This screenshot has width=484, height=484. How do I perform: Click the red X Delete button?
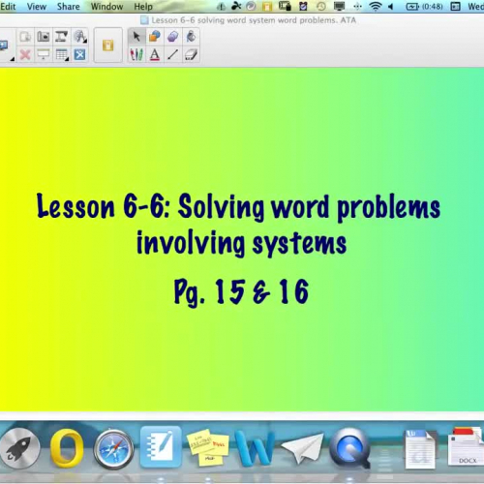tap(25, 54)
